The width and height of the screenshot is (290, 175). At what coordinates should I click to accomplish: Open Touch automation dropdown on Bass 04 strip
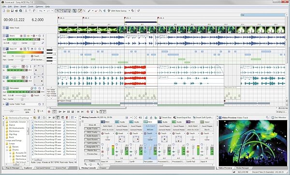pyautogui.click(x=113, y=134)
